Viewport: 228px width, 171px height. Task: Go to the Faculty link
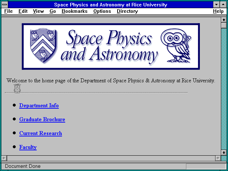pos(28,147)
